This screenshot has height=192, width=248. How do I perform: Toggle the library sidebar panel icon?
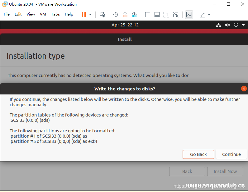point(148,15)
